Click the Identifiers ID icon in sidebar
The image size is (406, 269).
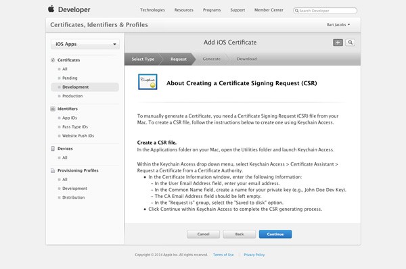pyautogui.click(x=53, y=109)
